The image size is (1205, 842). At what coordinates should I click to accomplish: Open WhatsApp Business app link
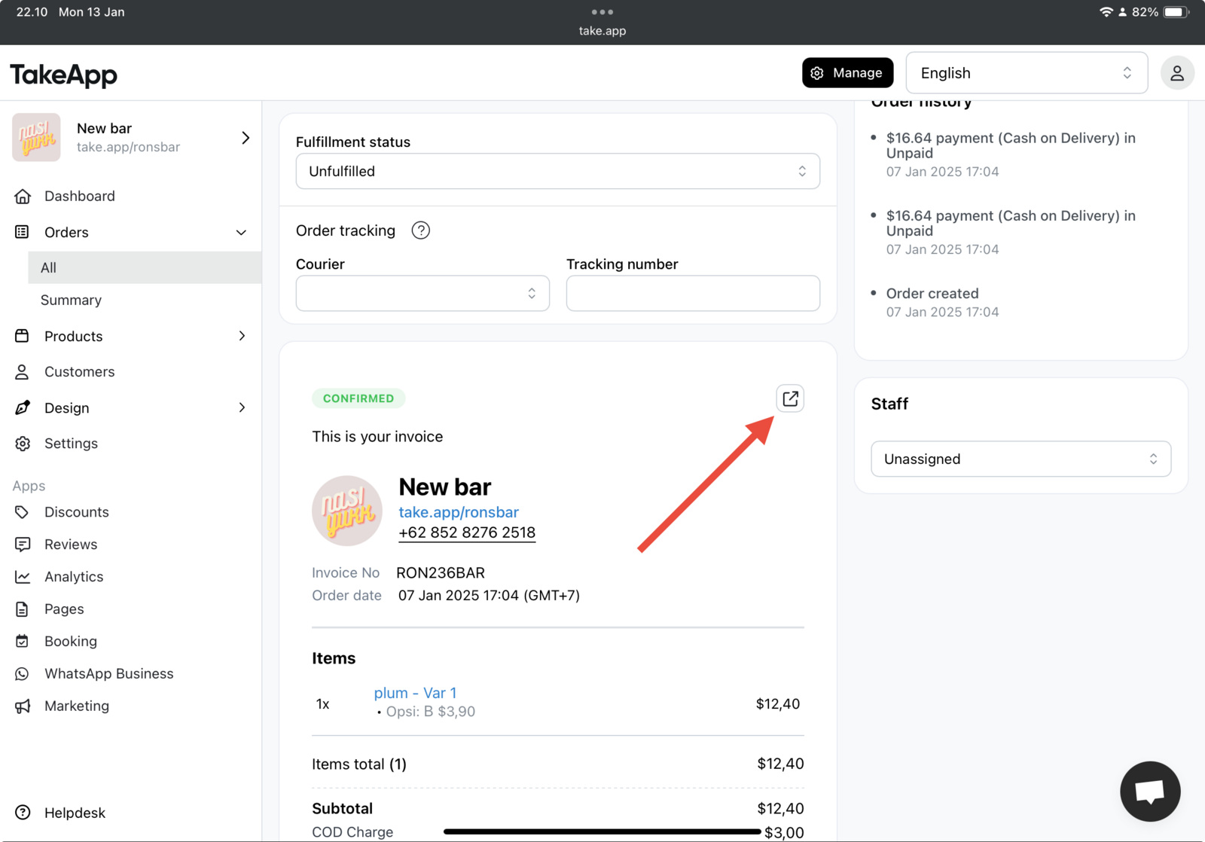click(x=109, y=674)
